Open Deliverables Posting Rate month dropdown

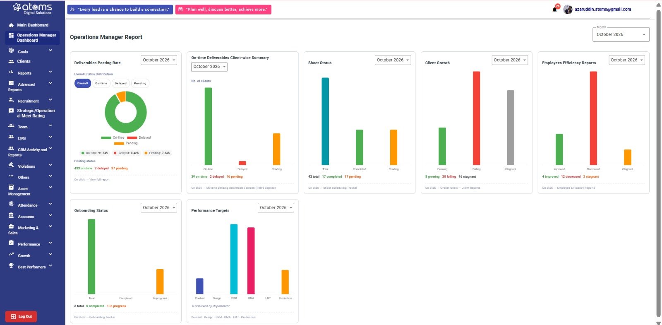pyautogui.click(x=159, y=60)
